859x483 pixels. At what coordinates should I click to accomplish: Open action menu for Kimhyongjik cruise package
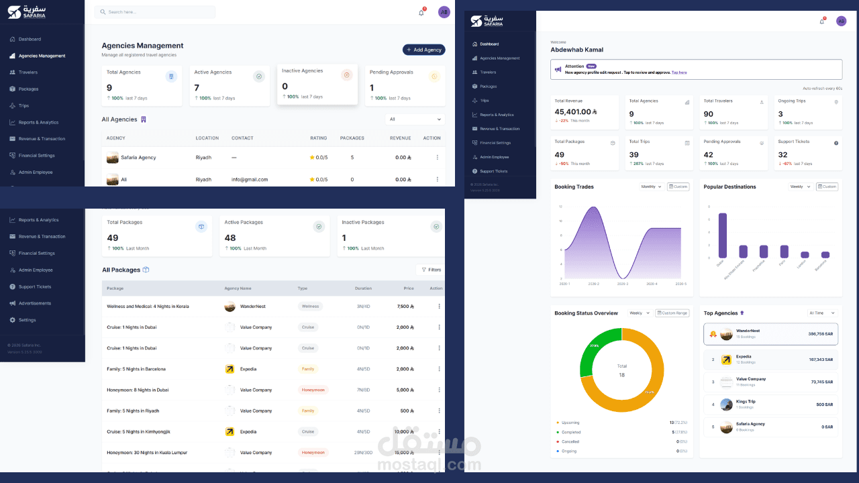click(x=440, y=431)
